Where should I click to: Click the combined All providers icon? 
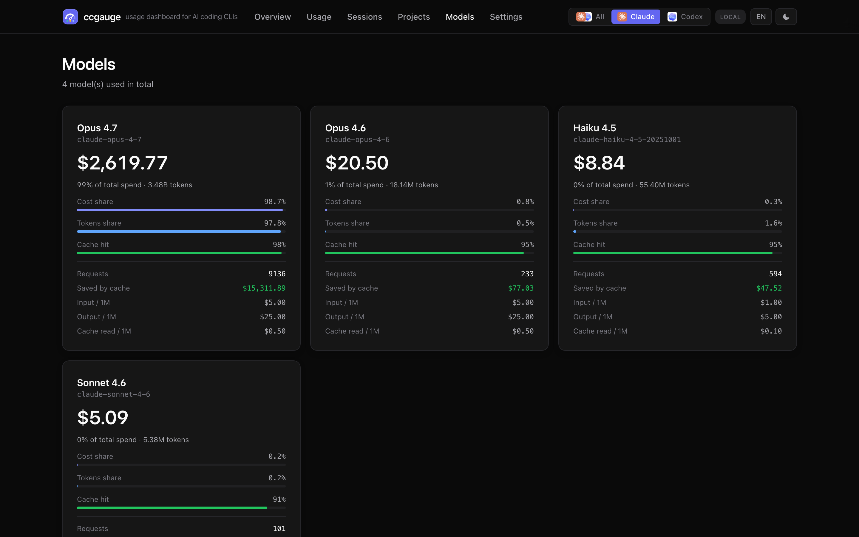click(583, 17)
